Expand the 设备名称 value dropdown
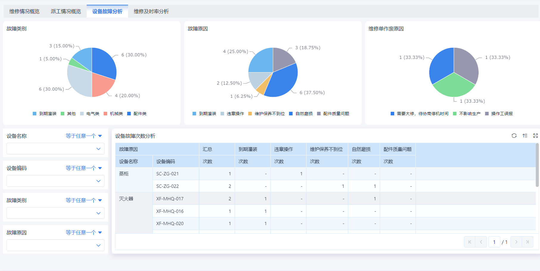 point(55,149)
